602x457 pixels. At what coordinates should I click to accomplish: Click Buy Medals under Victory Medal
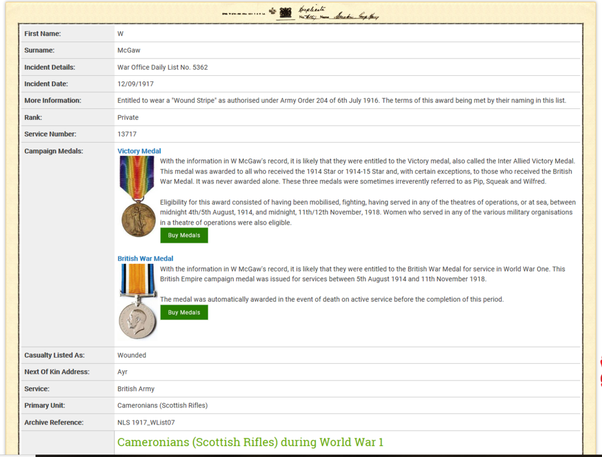tap(184, 235)
